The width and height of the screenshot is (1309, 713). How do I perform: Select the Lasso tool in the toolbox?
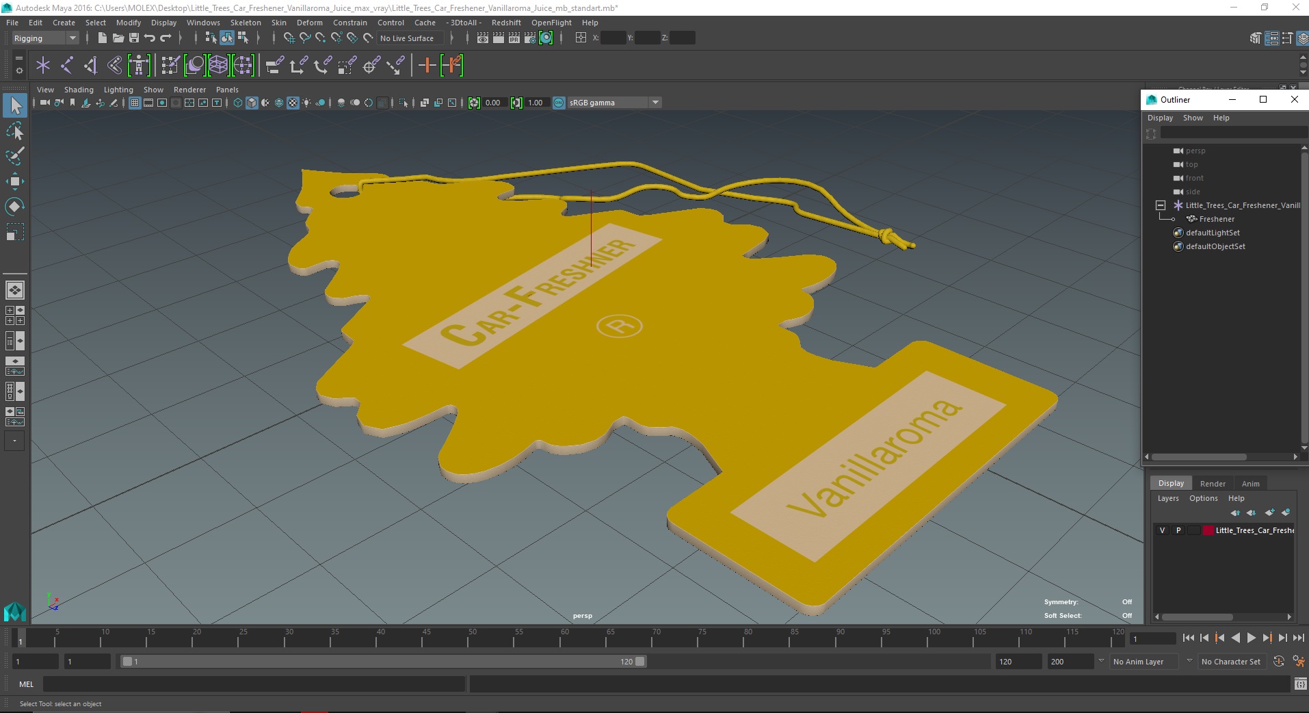pyautogui.click(x=14, y=131)
